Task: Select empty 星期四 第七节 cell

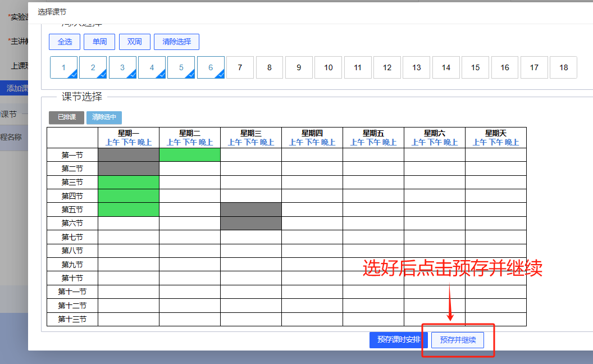Action: pos(312,237)
